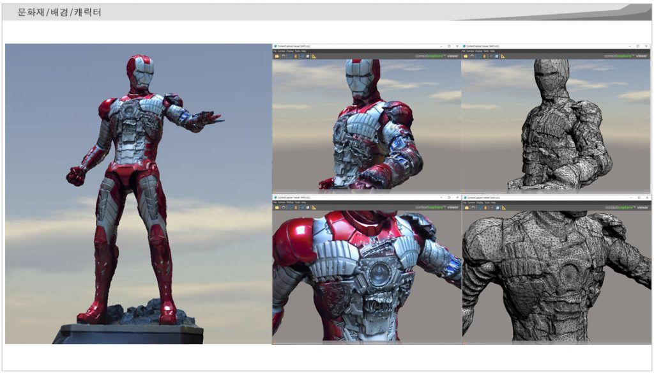Click the Open folder icon in upper wireframe viewer
The width and height of the screenshot is (654, 373).
(466, 56)
